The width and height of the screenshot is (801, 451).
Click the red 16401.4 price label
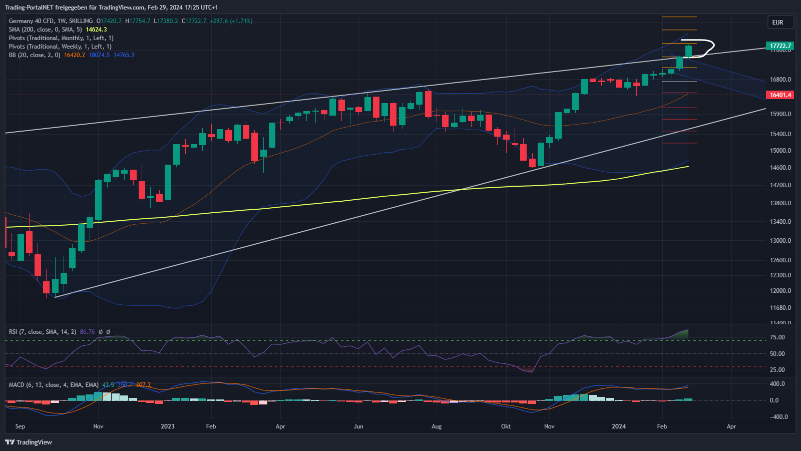pos(780,95)
